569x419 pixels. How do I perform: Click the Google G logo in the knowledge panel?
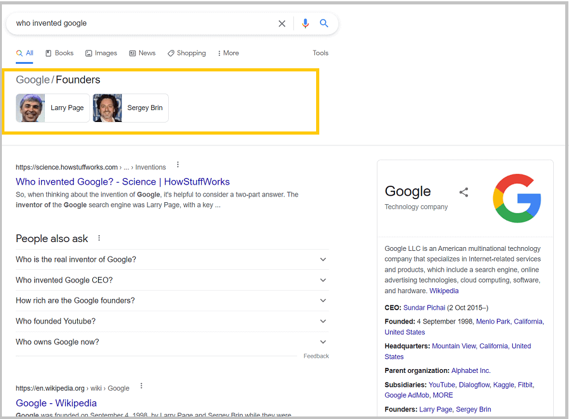tap(517, 198)
